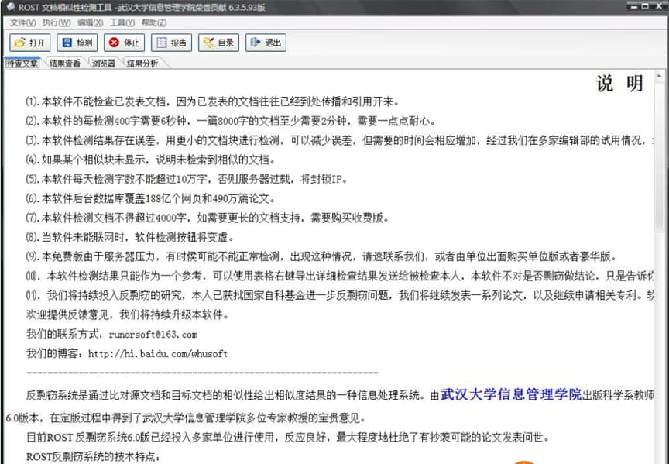Minimize the ROST window
Screen dimensions: 669x464
point(634,6)
